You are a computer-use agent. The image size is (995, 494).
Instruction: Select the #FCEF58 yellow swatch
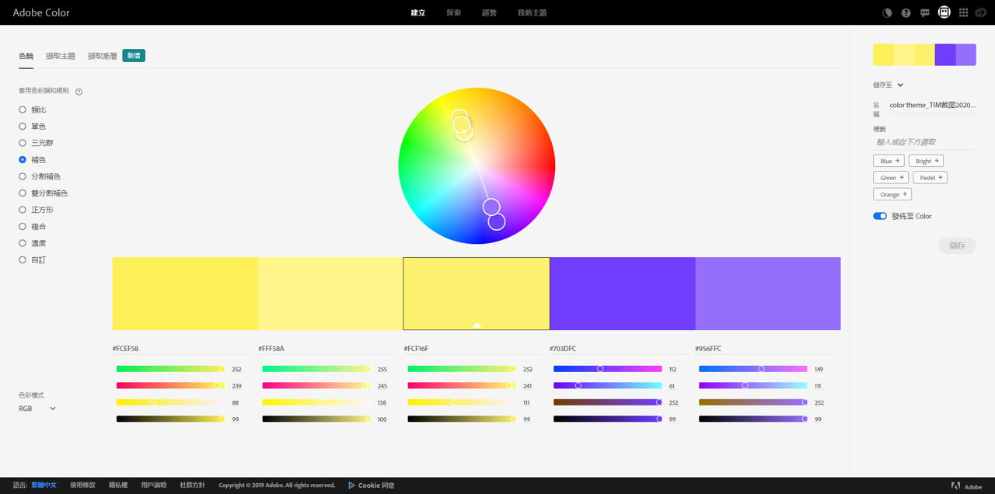pos(185,294)
